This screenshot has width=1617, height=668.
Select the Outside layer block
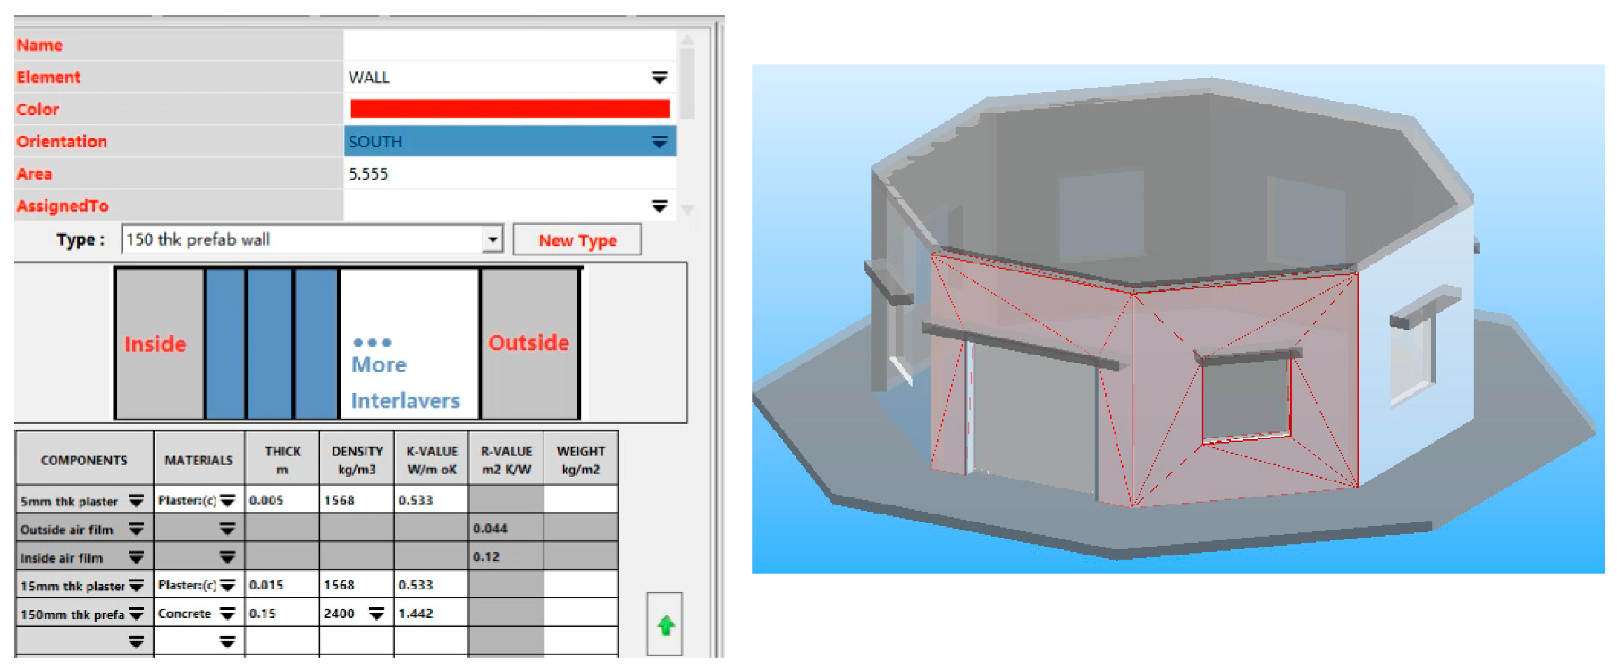click(528, 344)
